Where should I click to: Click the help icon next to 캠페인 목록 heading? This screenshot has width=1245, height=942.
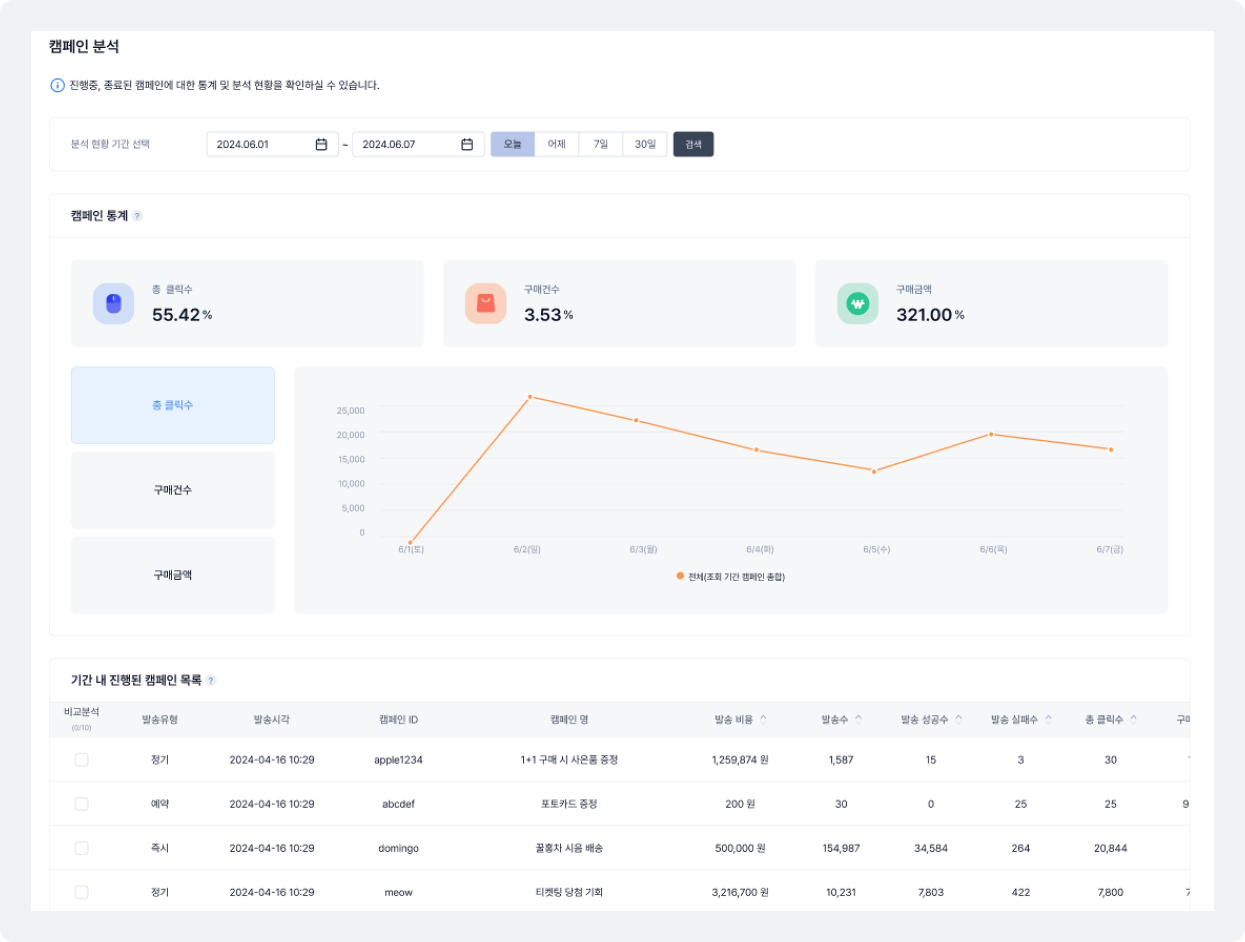click(211, 680)
